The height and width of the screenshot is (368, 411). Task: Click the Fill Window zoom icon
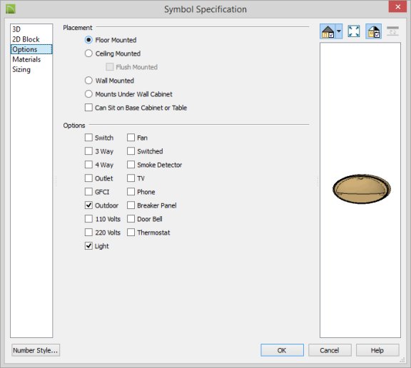tap(354, 31)
